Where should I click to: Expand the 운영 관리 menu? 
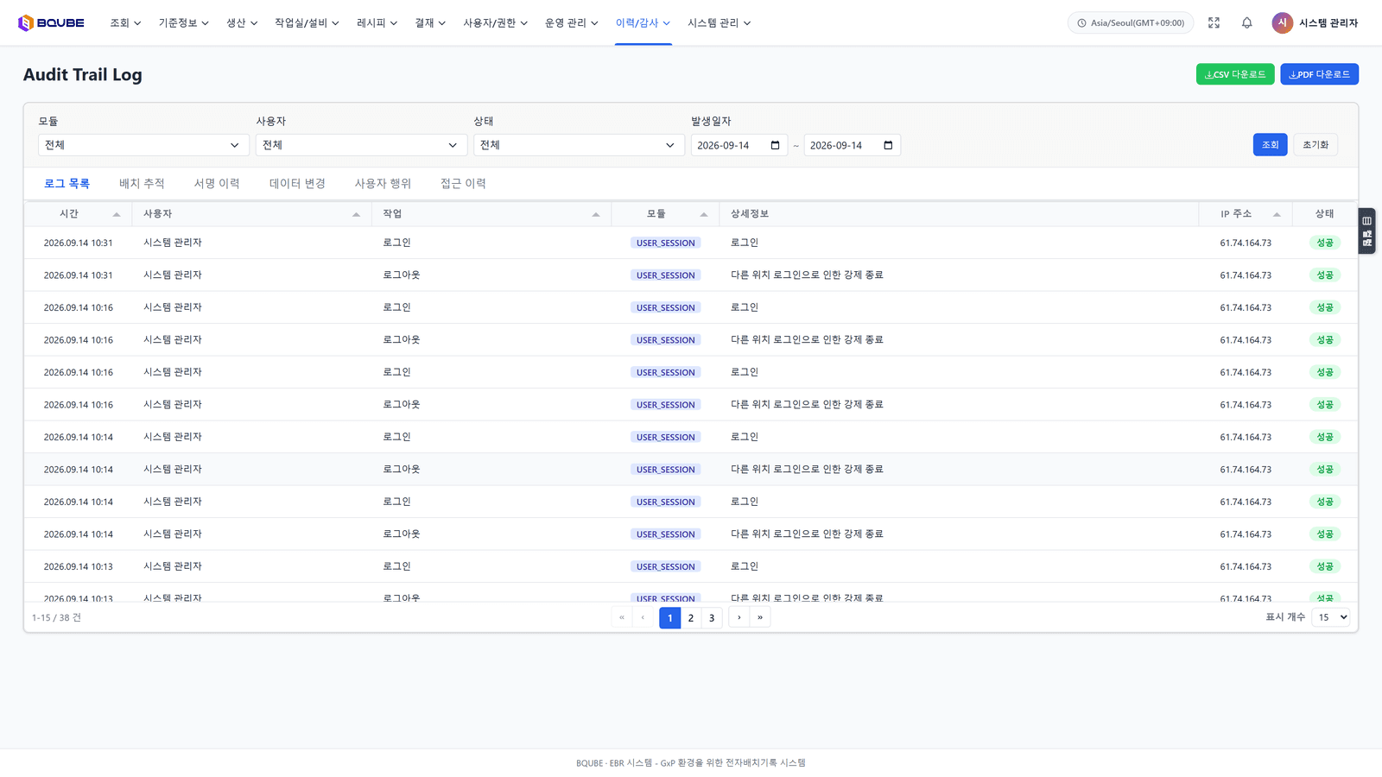click(x=571, y=23)
